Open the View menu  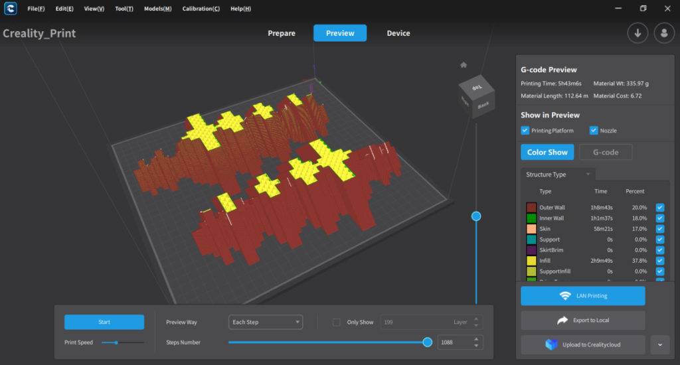pos(94,9)
